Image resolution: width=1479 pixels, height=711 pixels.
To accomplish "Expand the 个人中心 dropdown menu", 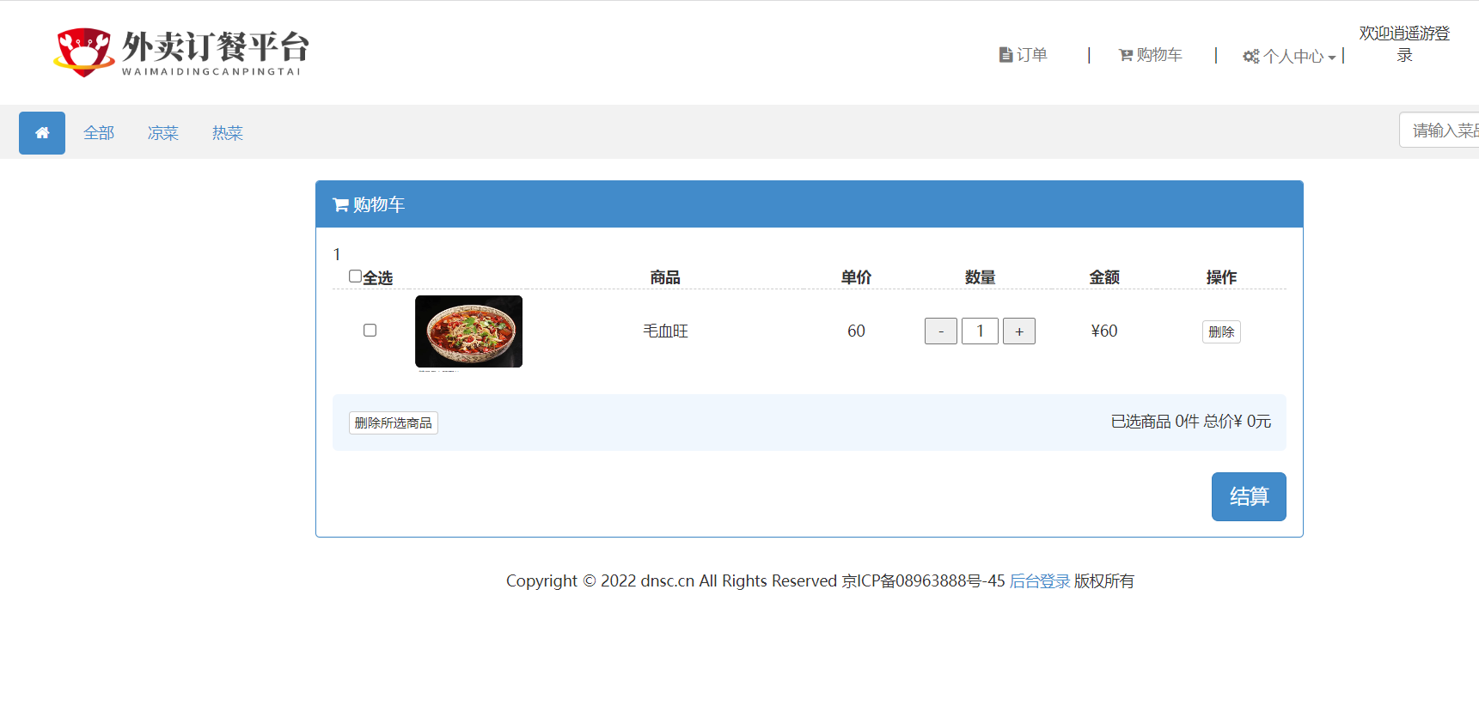I will point(1289,57).
